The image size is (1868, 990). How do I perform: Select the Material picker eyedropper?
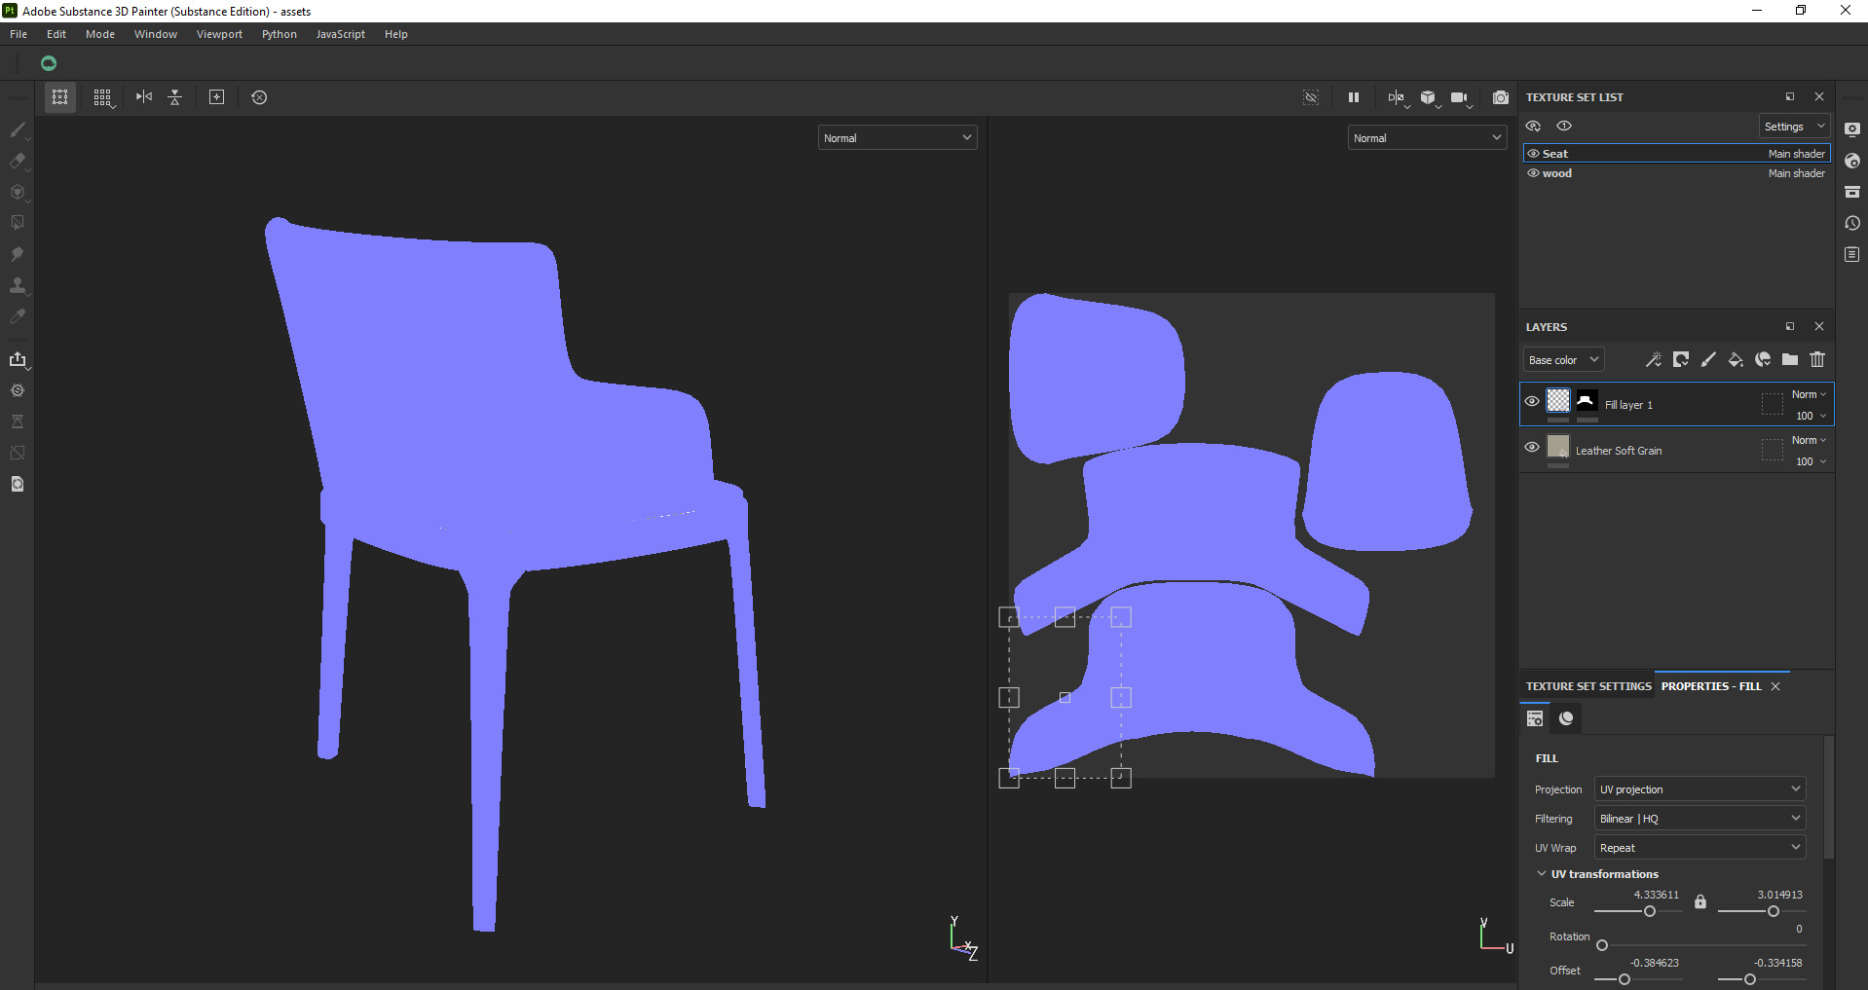[x=18, y=316]
